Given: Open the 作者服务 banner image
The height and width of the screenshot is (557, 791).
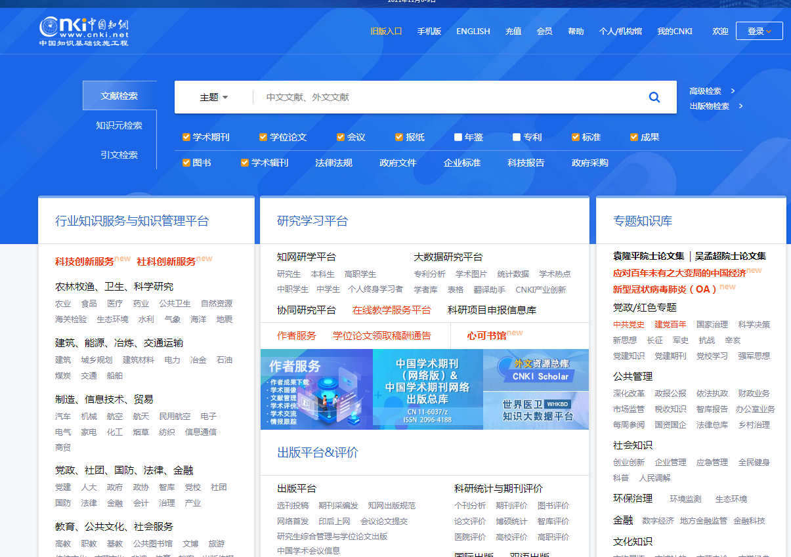Looking at the screenshot, I should (316, 390).
